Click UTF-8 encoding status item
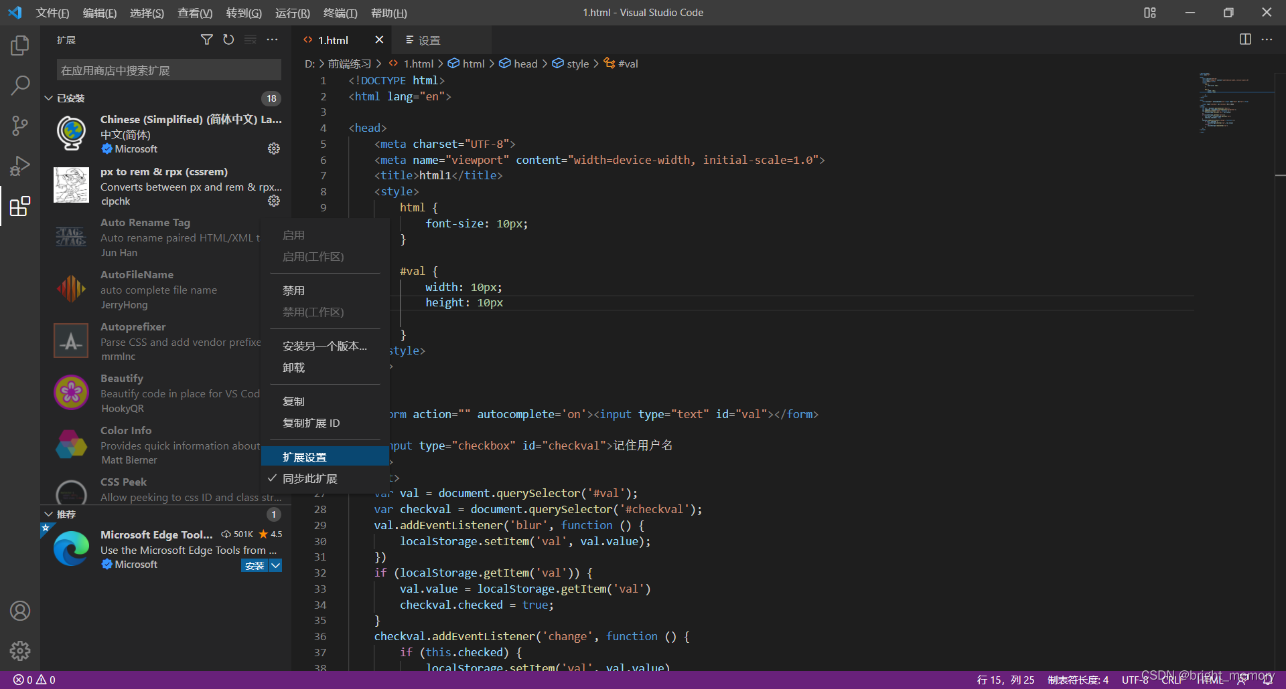The height and width of the screenshot is (689, 1286). coord(1135,680)
